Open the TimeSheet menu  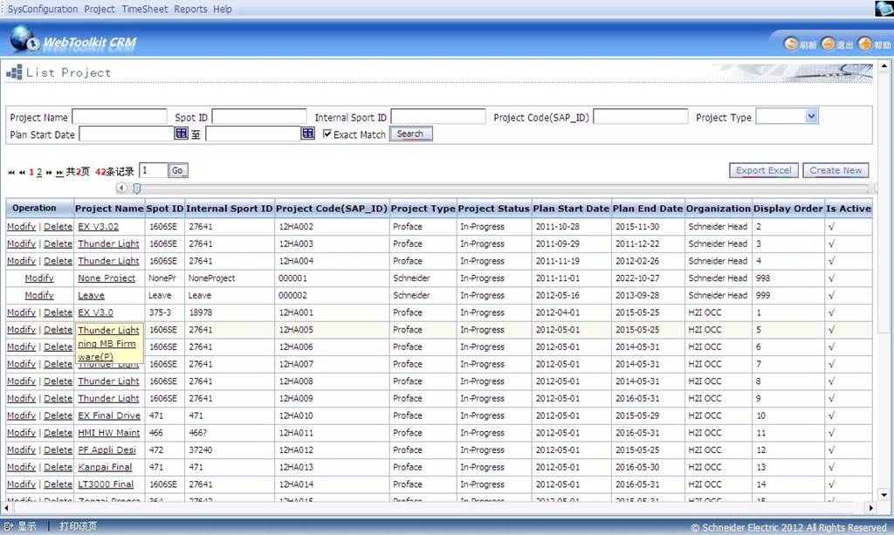click(x=145, y=9)
